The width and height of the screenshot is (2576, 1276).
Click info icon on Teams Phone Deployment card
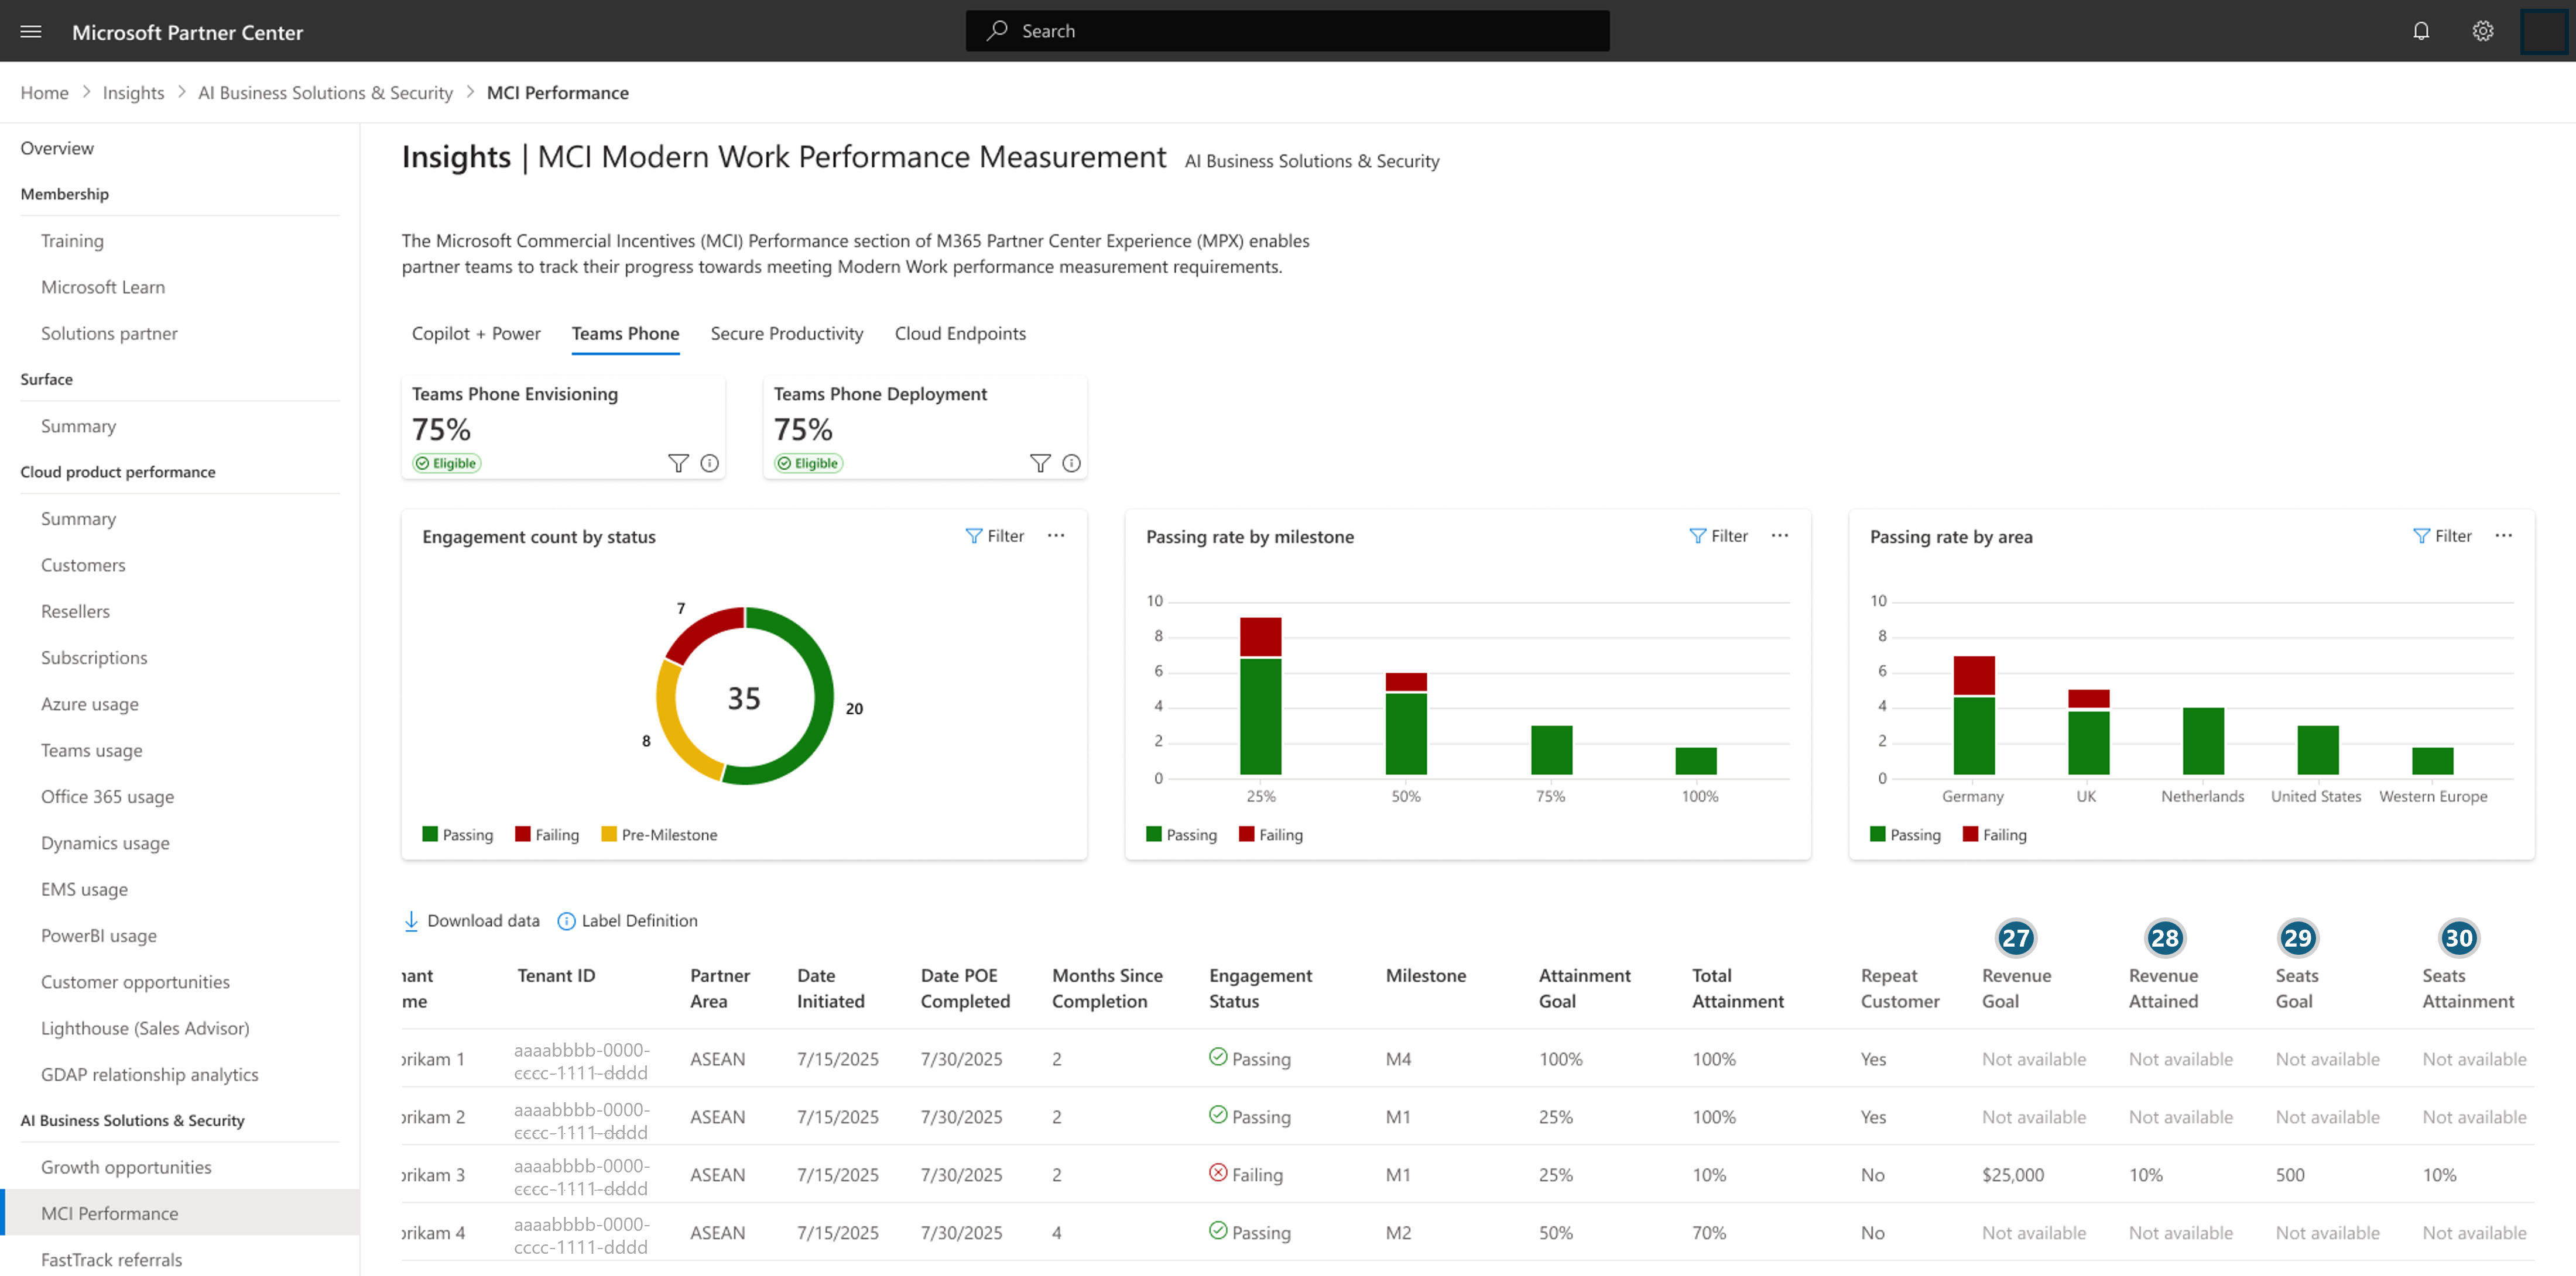coord(1071,463)
